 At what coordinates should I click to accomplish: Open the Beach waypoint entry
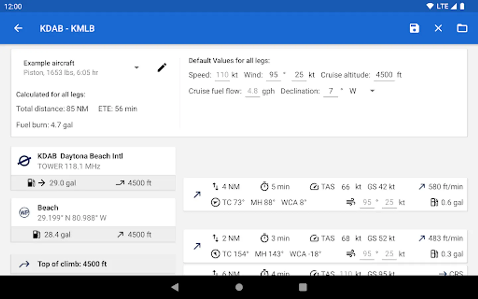pos(93,213)
